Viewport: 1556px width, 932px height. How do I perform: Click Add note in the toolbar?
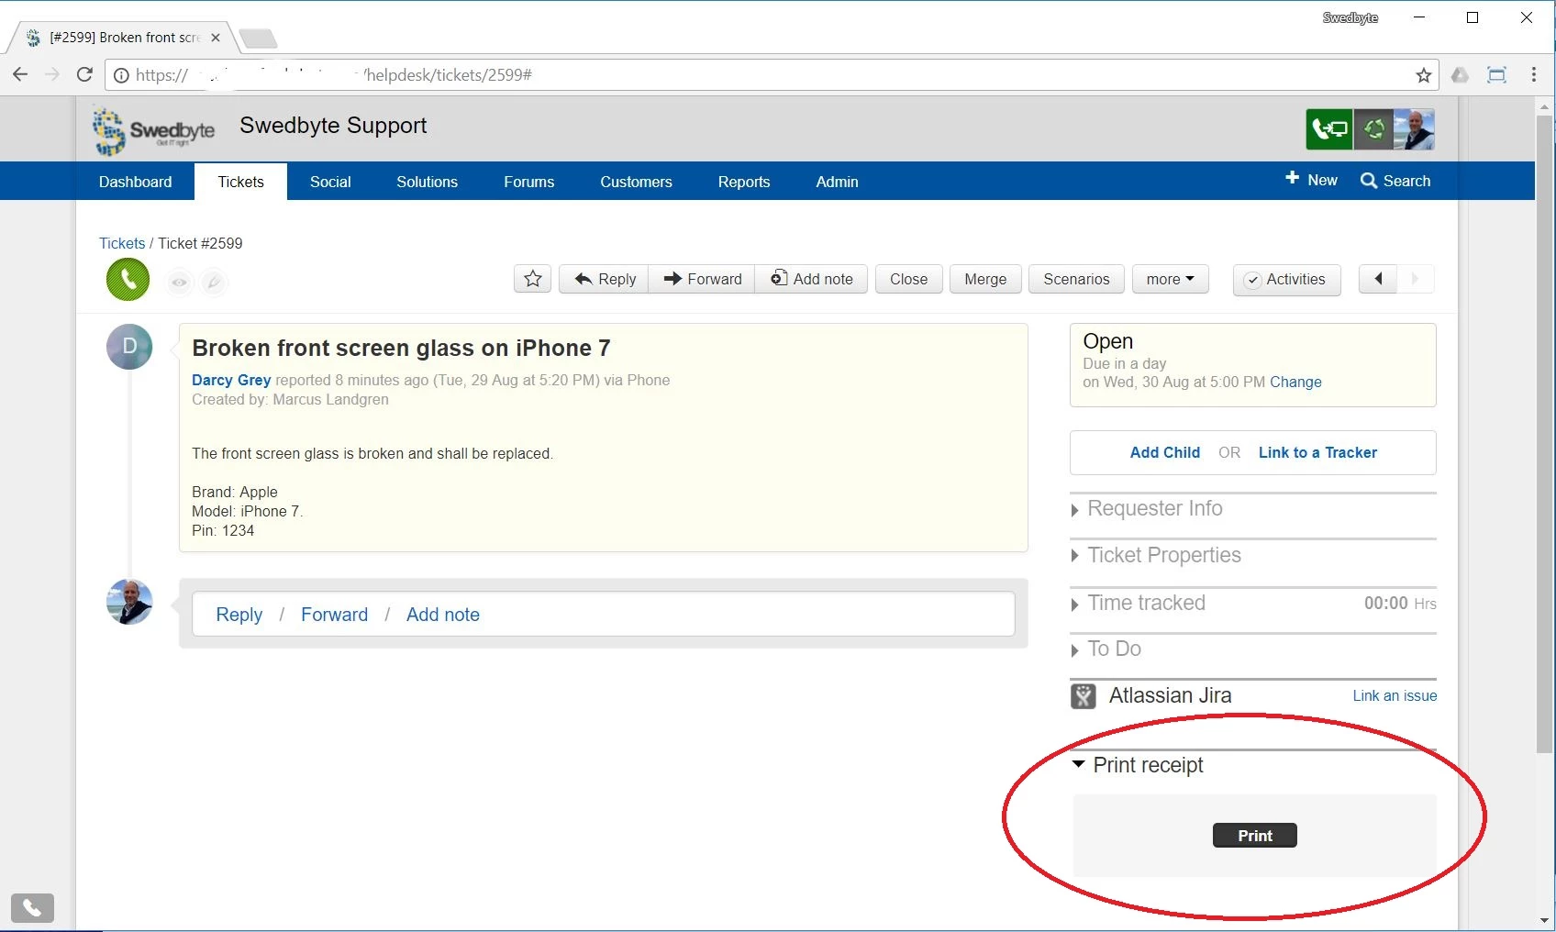[x=811, y=279]
